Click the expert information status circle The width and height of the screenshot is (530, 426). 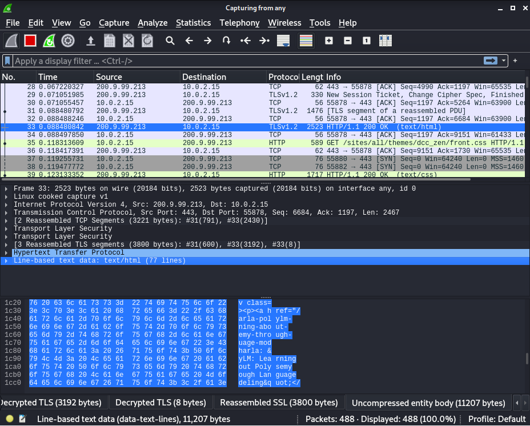pyautogui.click(x=10, y=419)
